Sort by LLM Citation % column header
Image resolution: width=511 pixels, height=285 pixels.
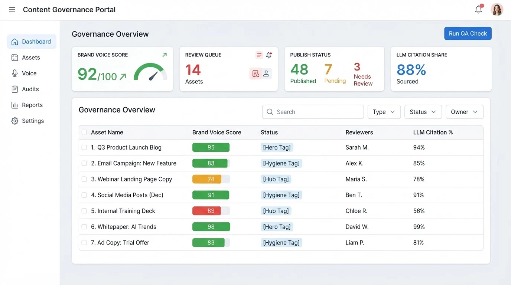(x=433, y=132)
